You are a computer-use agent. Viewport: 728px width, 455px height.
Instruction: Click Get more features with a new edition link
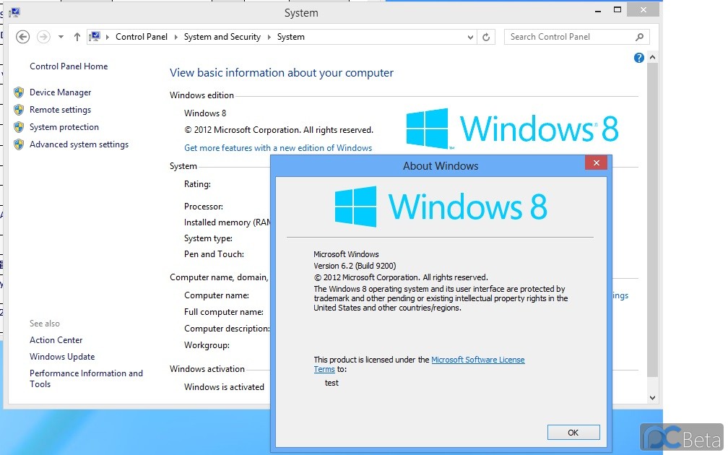point(278,147)
